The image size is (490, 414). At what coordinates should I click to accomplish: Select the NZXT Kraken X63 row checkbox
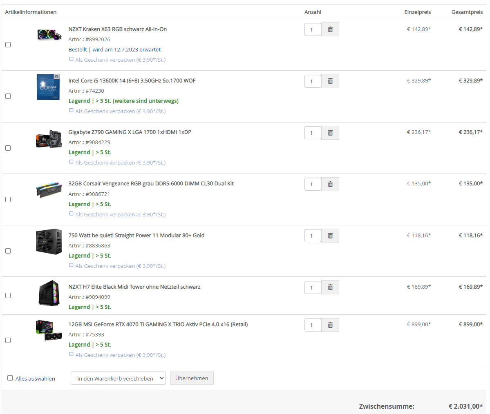click(x=8, y=45)
